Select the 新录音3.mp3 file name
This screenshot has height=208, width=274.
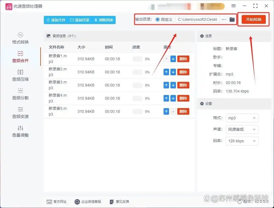click(58, 85)
